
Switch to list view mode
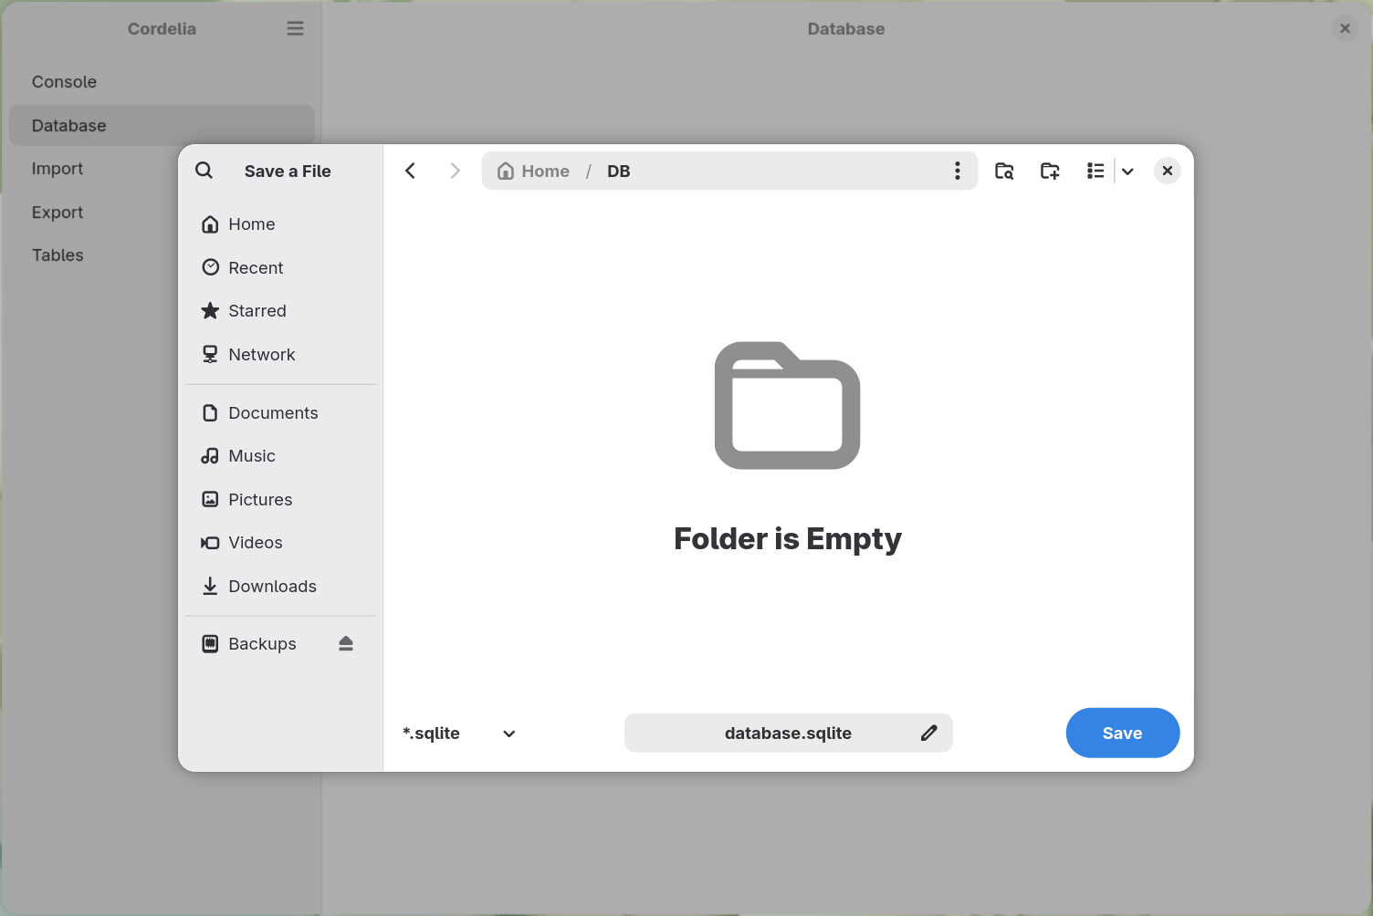pyautogui.click(x=1095, y=171)
